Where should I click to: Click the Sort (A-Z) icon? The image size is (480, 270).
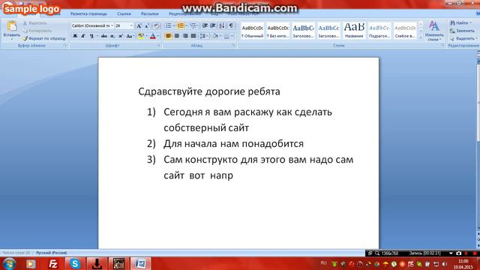point(222,26)
